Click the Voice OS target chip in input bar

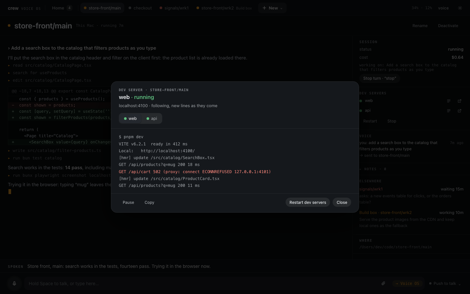click(407, 284)
